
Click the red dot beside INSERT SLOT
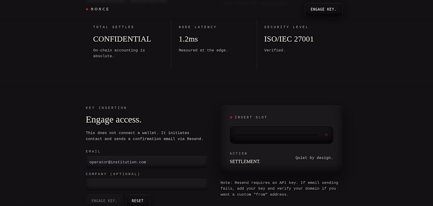[231, 118]
